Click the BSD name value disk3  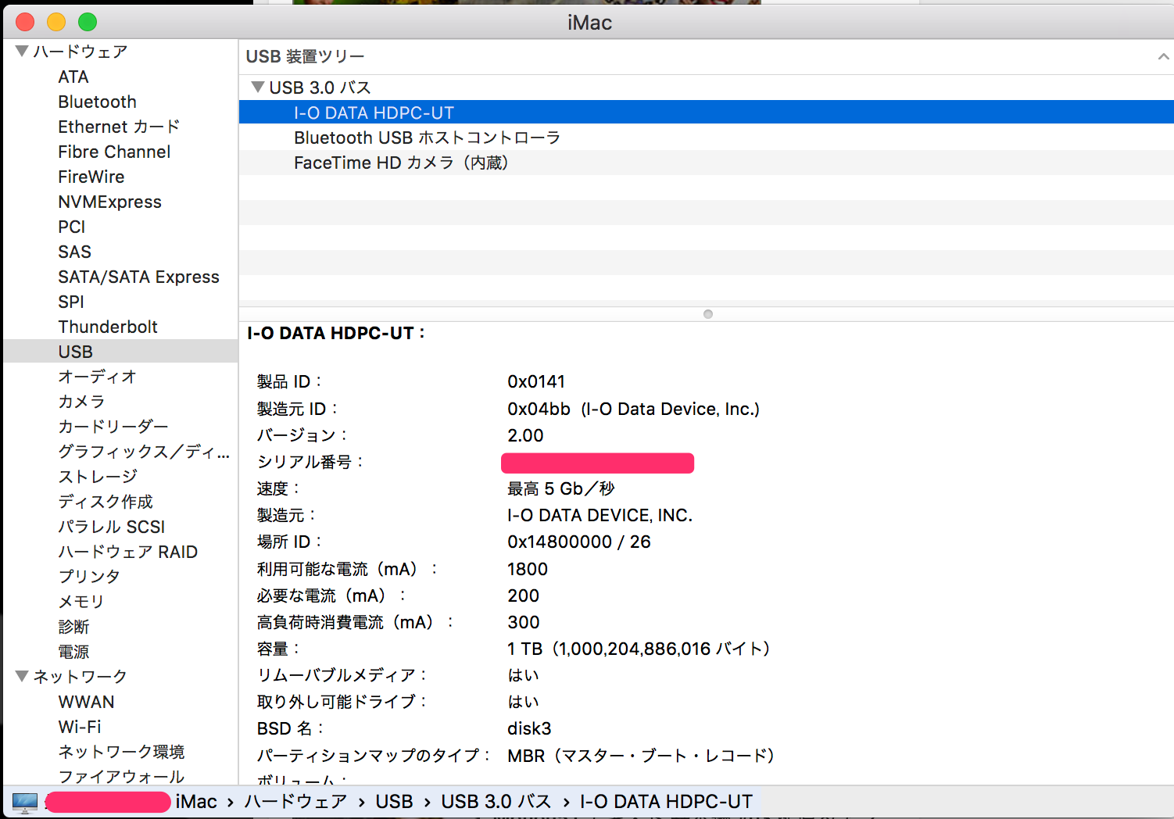(x=529, y=728)
